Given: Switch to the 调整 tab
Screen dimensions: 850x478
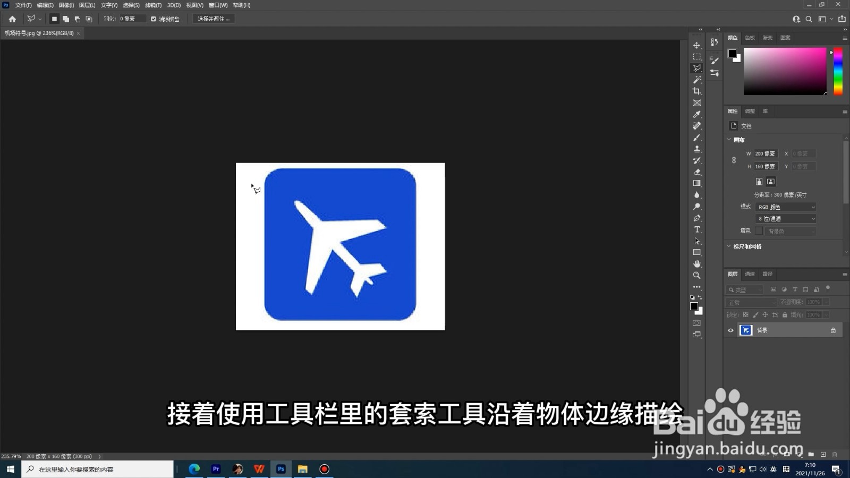Looking at the screenshot, I should (750, 111).
